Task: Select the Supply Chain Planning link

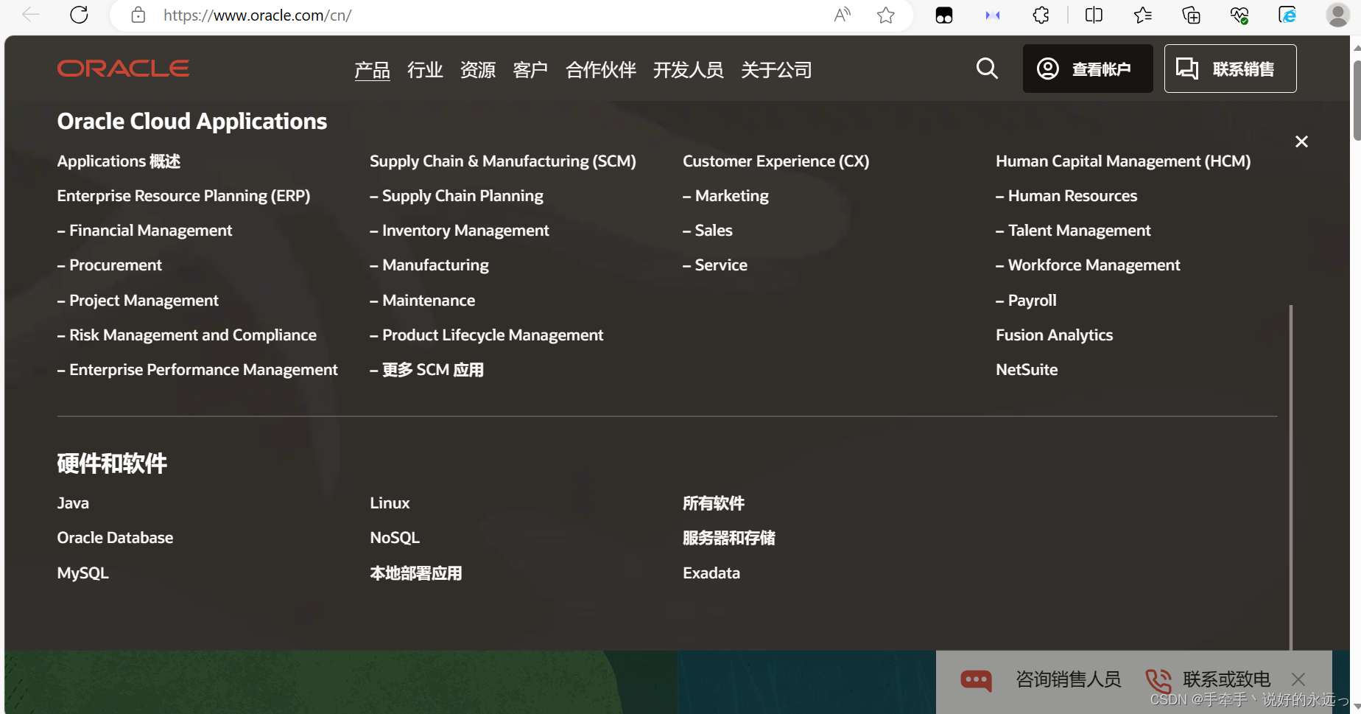Action: coord(462,195)
